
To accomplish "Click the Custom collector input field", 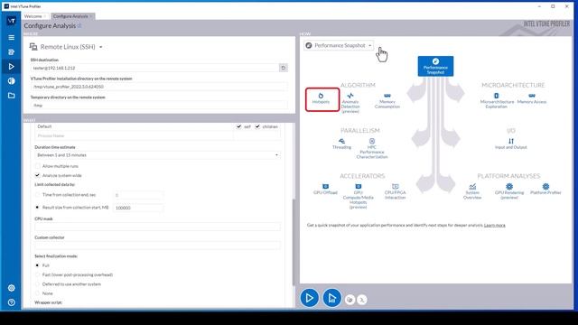I will tap(157, 246).
